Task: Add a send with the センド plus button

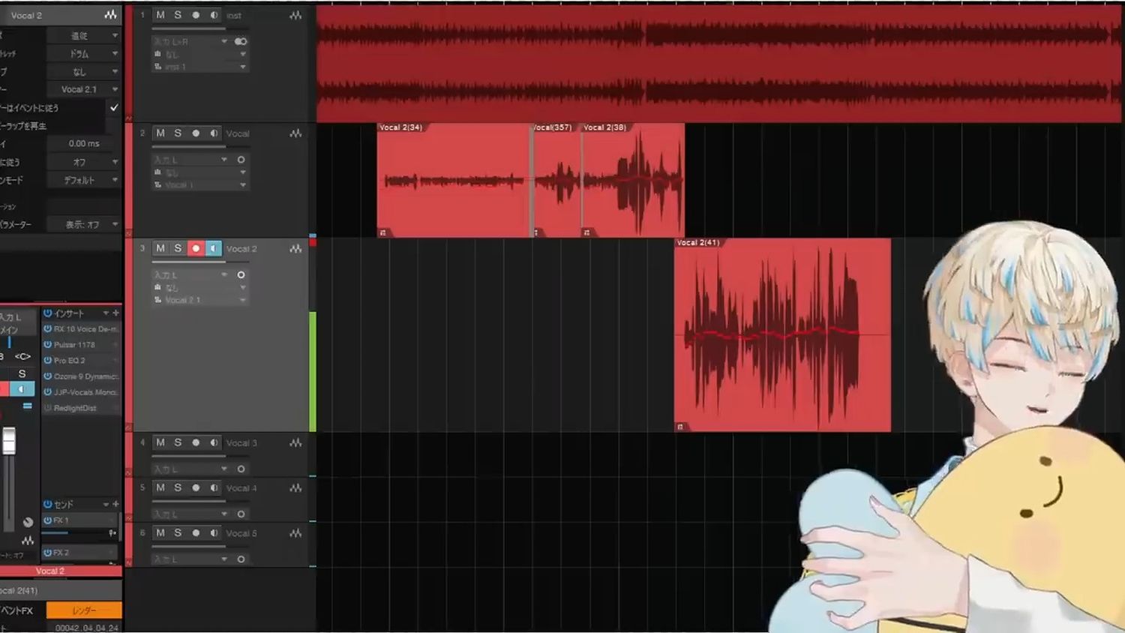Action: coord(115,504)
